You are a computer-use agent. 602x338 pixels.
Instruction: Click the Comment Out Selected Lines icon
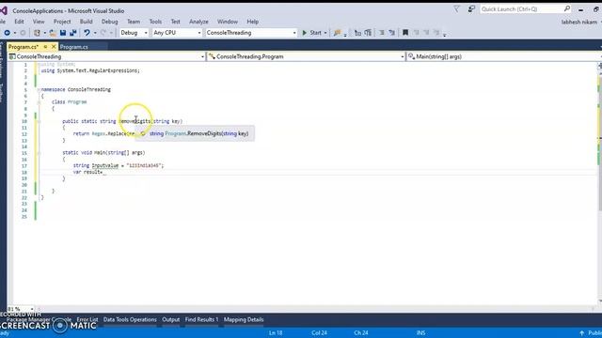tap(381, 33)
